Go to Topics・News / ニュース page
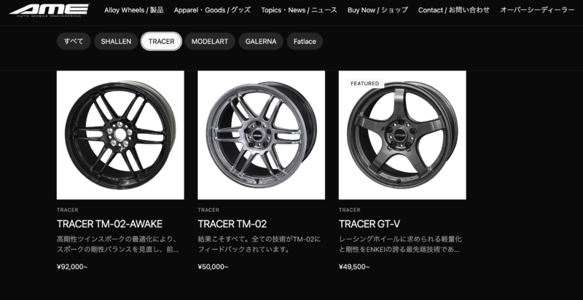This screenshot has height=300, width=583. click(299, 10)
